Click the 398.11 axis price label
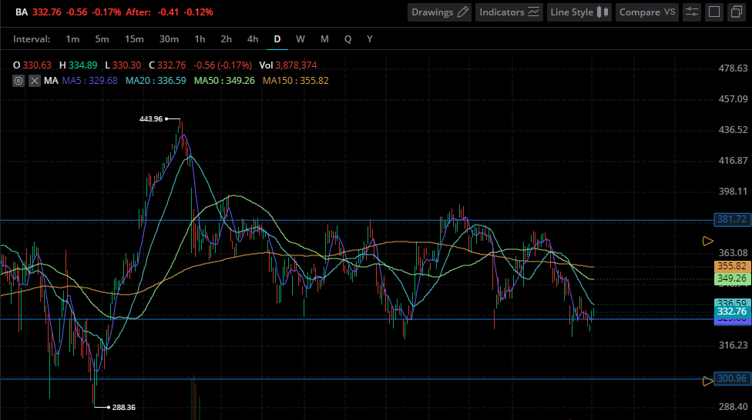The image size is (752, 420). pos(733,192)
